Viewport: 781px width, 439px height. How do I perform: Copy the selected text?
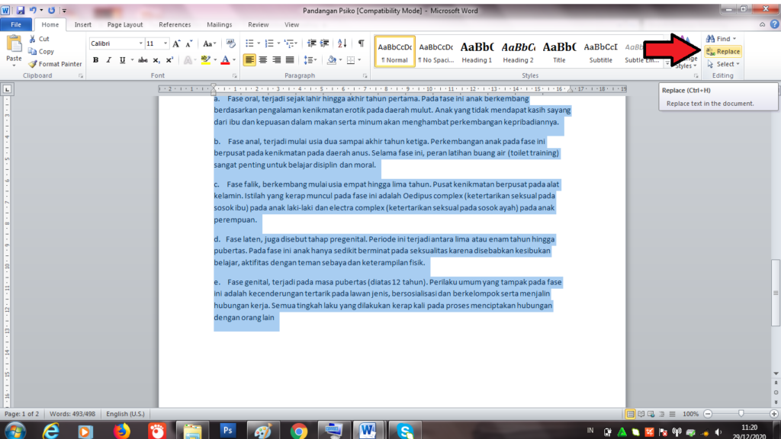click(41, 51)
